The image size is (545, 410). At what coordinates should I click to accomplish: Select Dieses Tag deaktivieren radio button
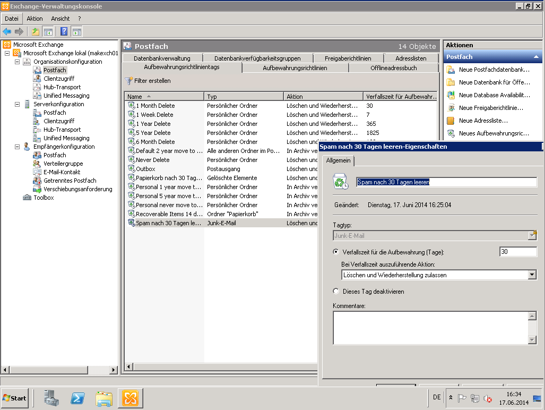tap(336, 291)
